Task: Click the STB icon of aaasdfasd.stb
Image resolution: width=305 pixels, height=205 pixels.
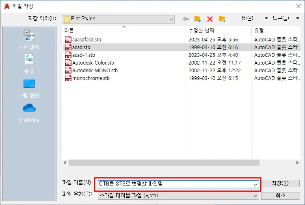Action: point(68,39)
